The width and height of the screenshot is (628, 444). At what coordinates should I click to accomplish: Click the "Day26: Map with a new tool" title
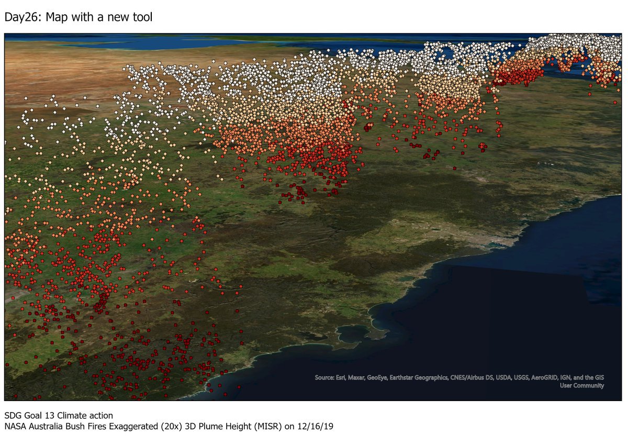[x=78, y=17]
